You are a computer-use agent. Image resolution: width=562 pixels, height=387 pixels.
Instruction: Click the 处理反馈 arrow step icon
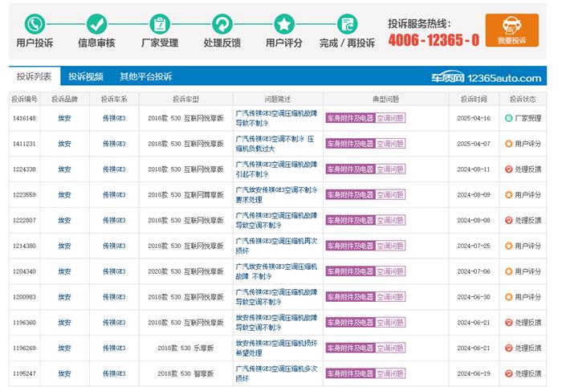click(x=222, y=24)
